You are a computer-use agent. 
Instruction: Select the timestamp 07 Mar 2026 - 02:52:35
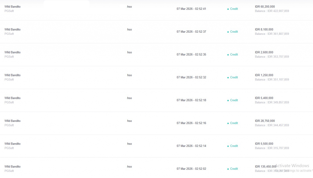[191, 55]
